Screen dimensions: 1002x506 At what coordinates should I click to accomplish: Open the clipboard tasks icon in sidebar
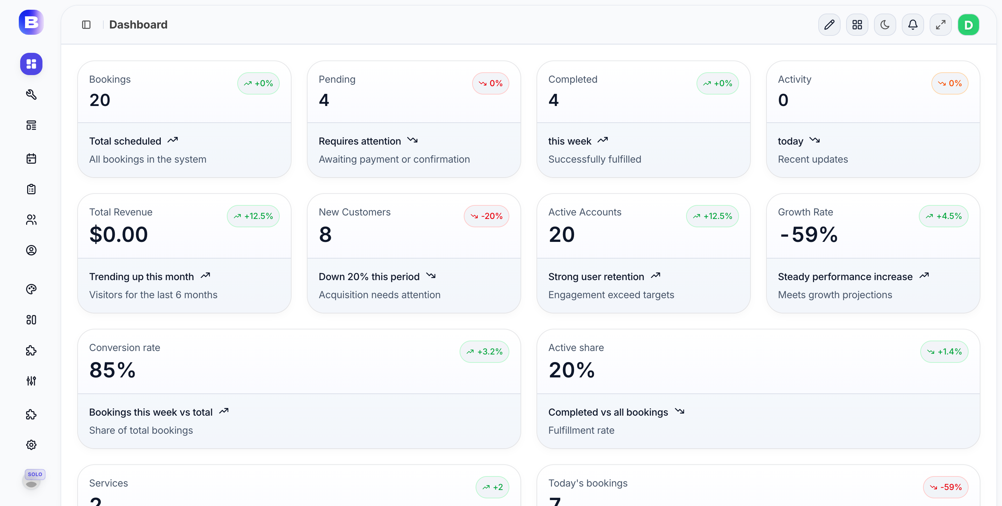(31, 189)
